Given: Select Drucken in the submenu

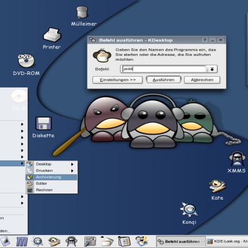Looking at the screenshot, I should [51, 170].
